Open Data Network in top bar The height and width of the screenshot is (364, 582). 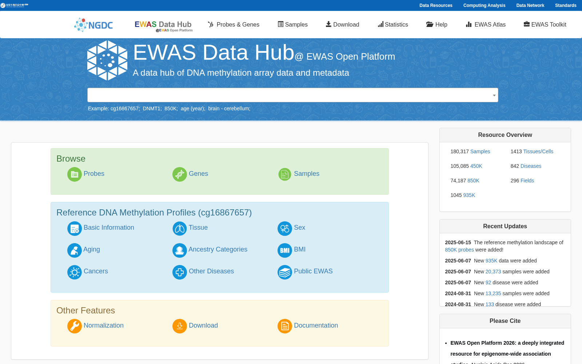(530, 5)
